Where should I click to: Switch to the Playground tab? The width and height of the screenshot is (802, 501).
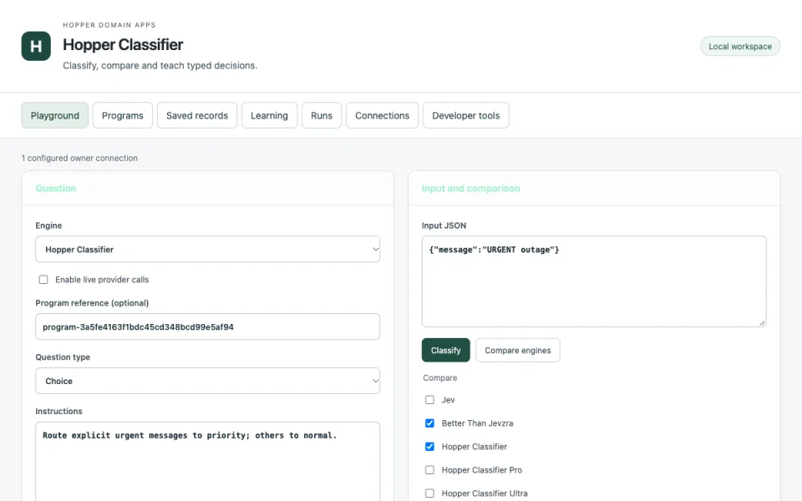55,115
